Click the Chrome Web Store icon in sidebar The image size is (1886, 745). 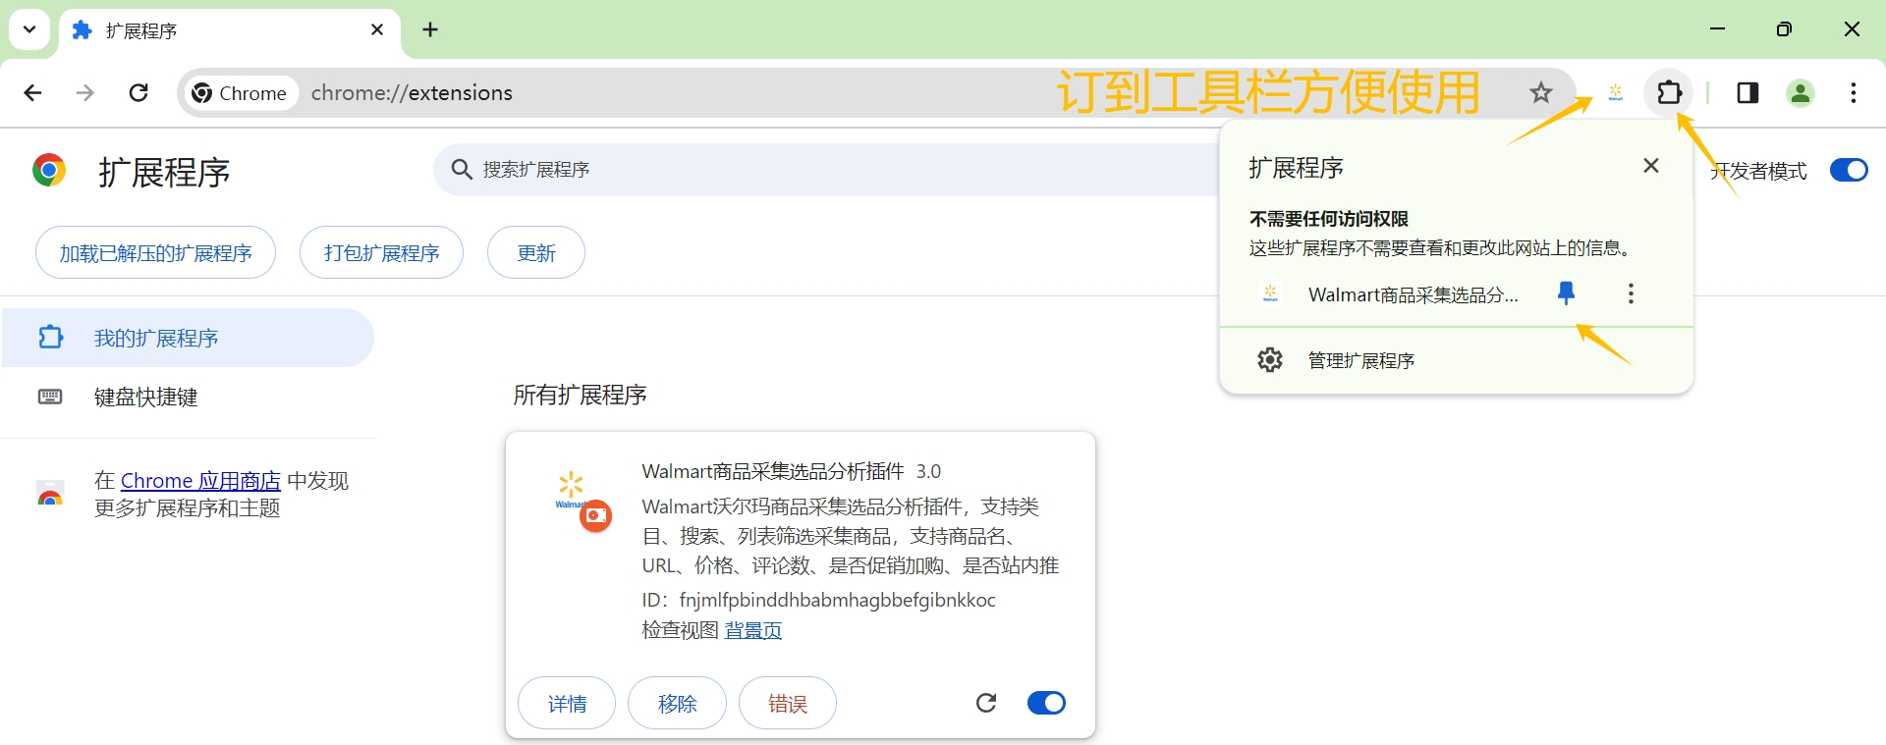49,494
